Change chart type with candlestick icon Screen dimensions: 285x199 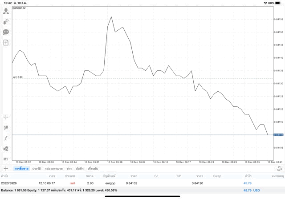coord(6,127)
